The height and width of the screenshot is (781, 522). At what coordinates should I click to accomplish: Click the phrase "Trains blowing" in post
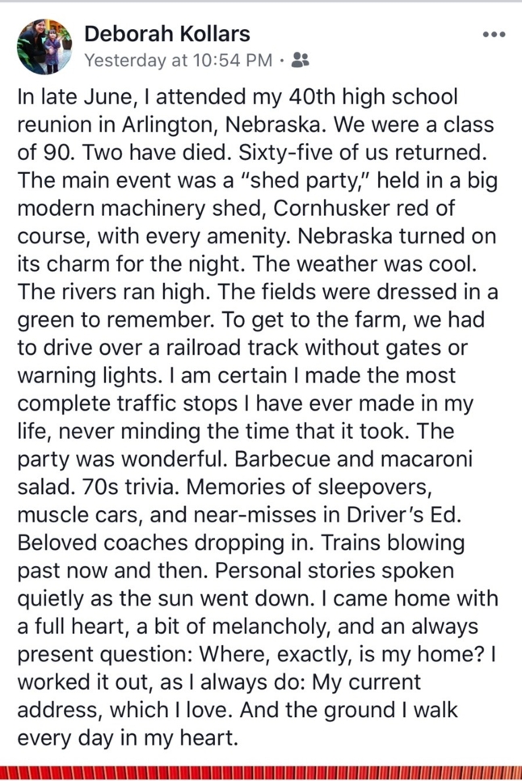pos(393,543)
